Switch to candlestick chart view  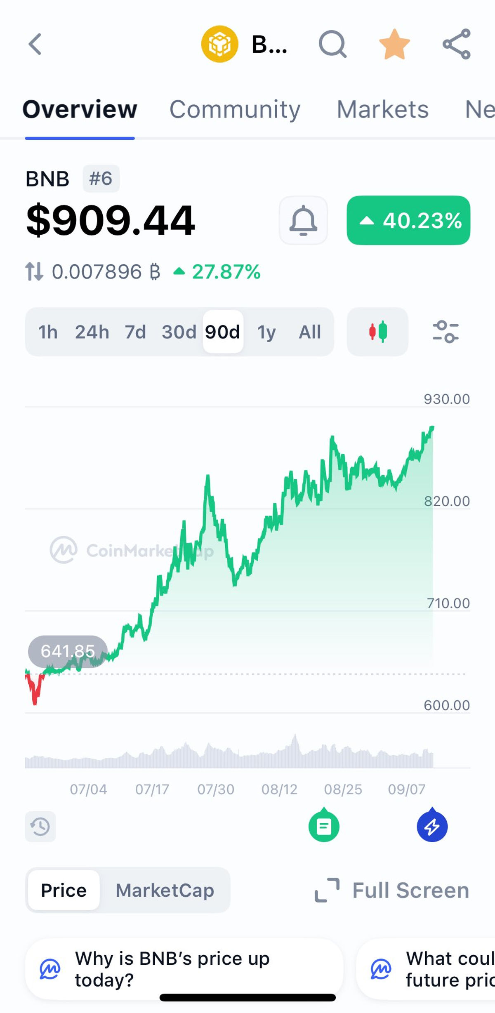pos(377,332)
